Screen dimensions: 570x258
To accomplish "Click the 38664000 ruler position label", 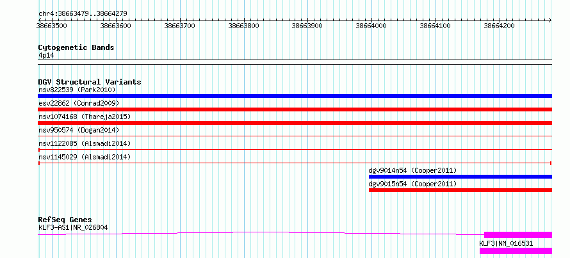I will [371, 26].
